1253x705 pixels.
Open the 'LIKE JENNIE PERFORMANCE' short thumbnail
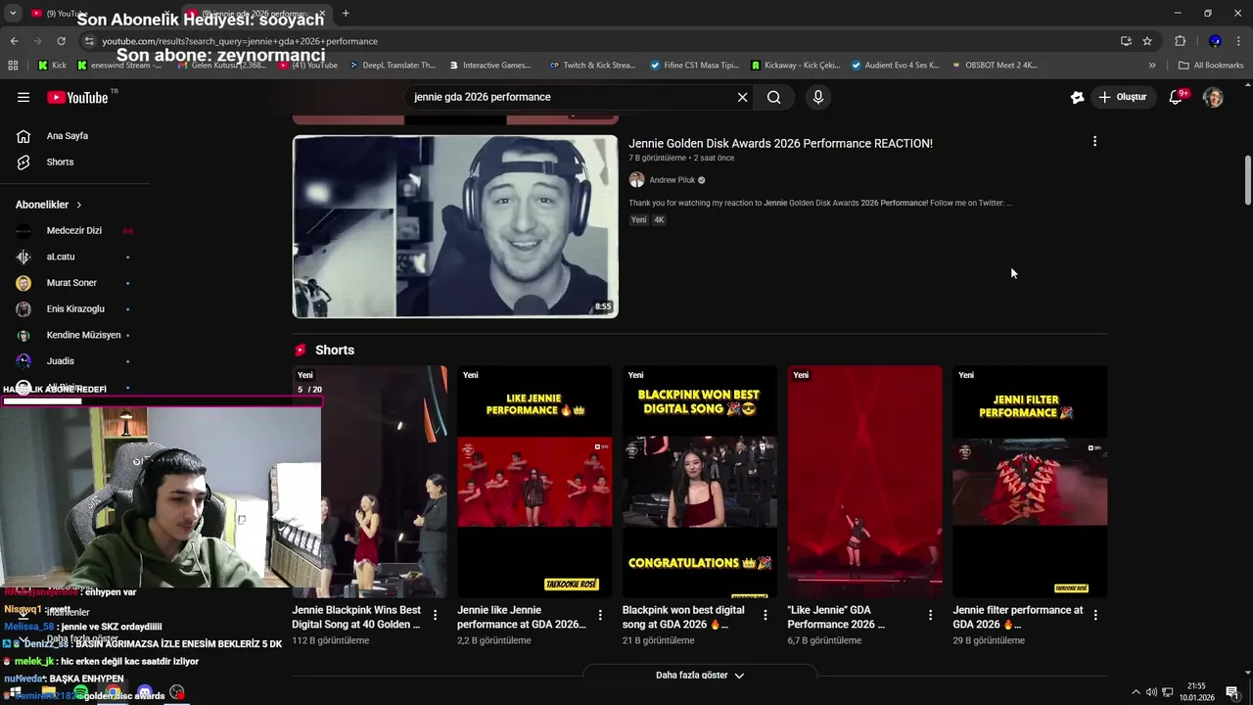[x=534, y=482]
